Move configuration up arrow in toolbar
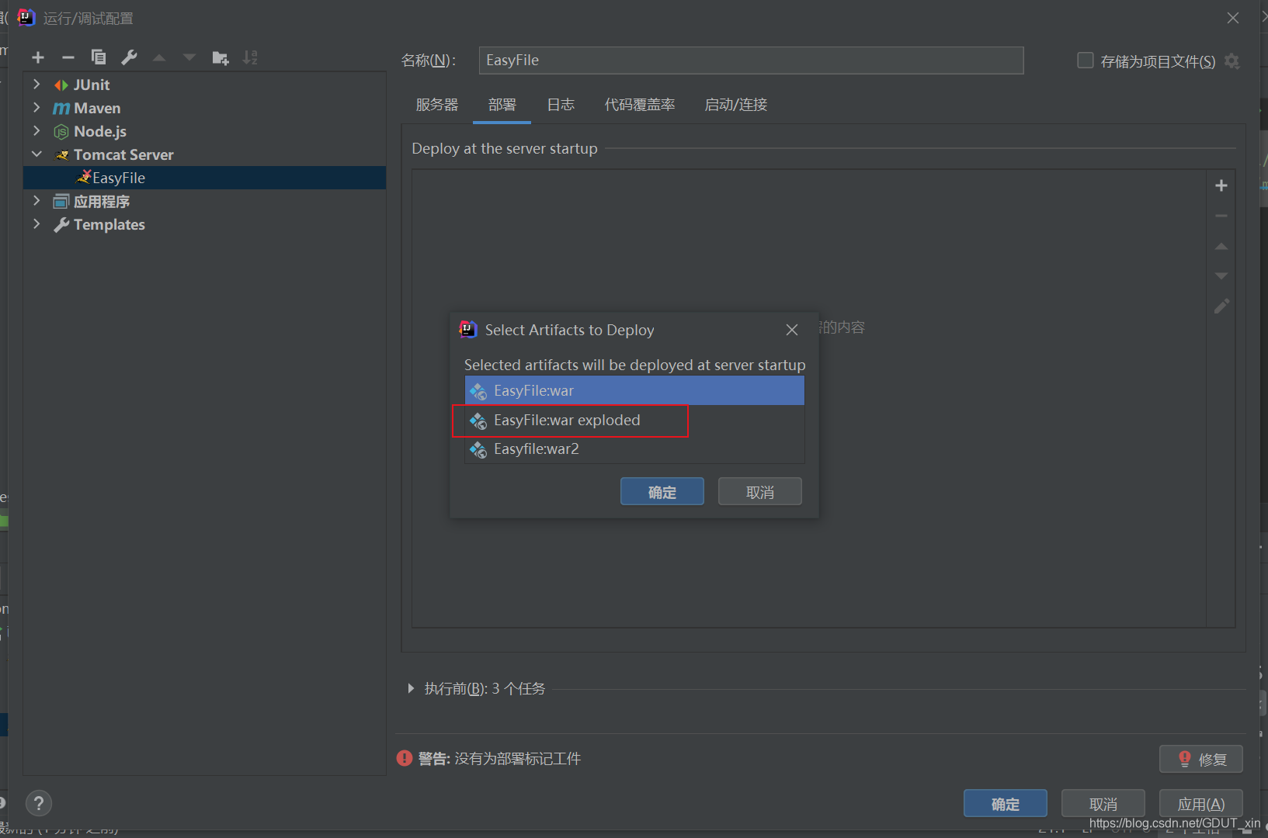 tap(159, 57)
